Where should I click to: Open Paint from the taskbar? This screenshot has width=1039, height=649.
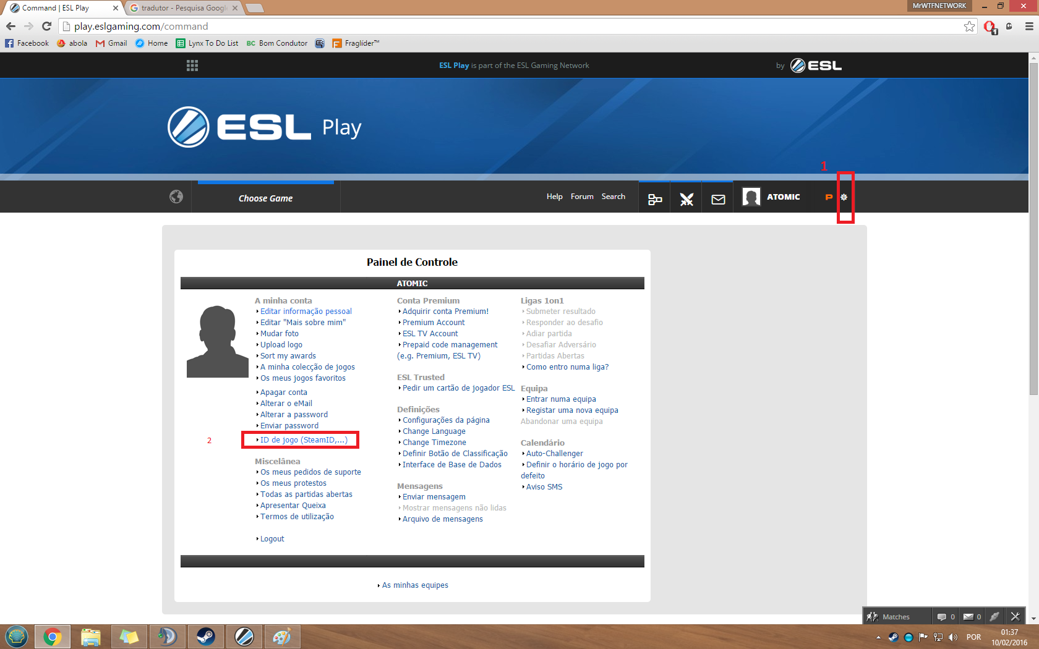(283, 637)
